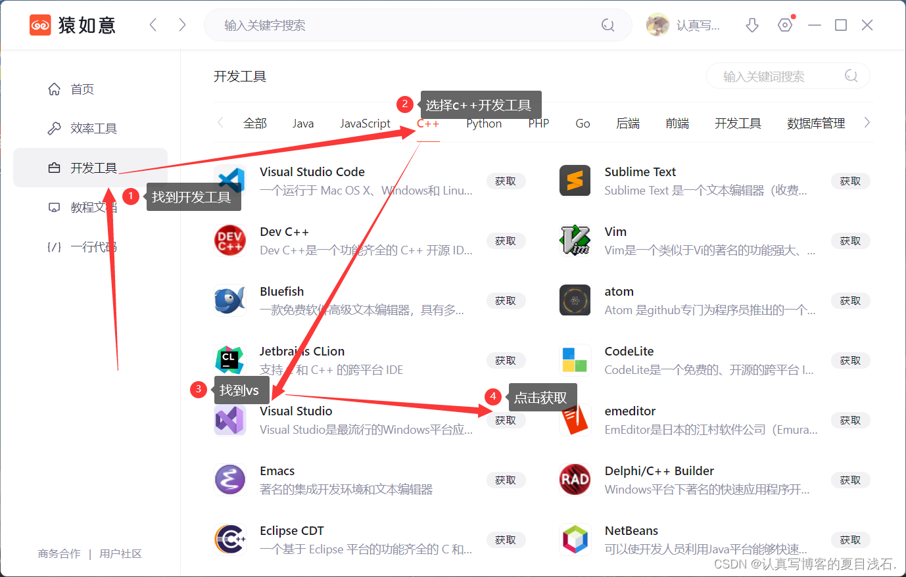906x577 pixels.
Task: Click the CodeLite icon
Action: tap(575, 360)
